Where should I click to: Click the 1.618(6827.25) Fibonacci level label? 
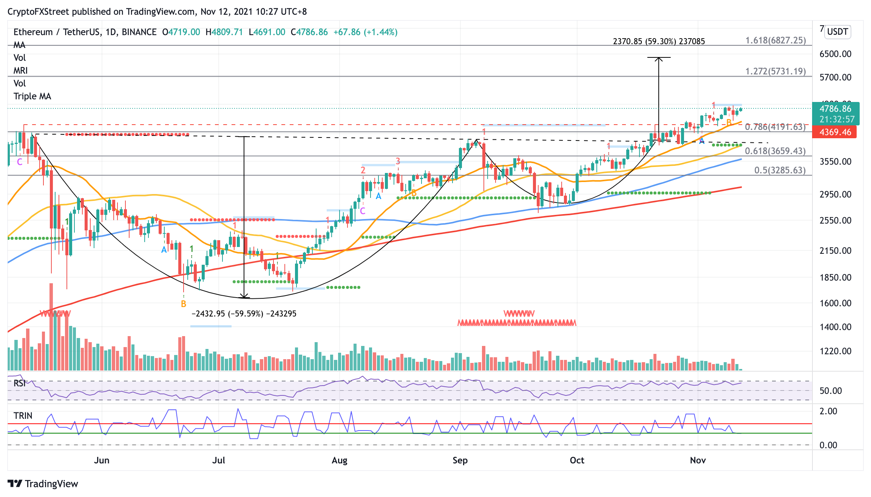point(775,40)
